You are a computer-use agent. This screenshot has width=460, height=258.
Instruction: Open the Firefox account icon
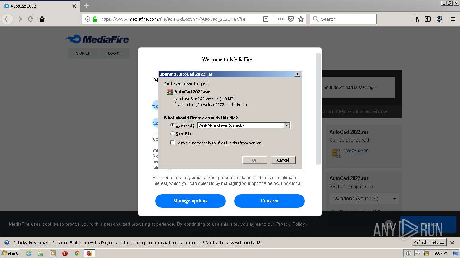point(439,19)
